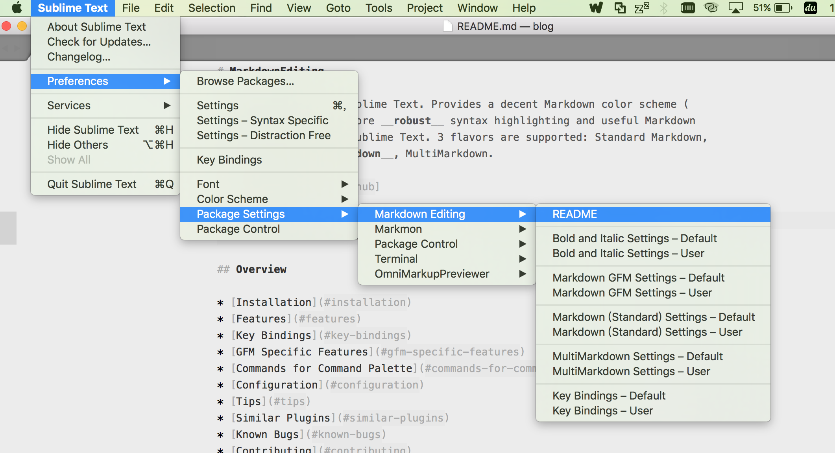Click the memory chip menu bar icon
Viewport: 835px width, 453px height.
(687, 8)
